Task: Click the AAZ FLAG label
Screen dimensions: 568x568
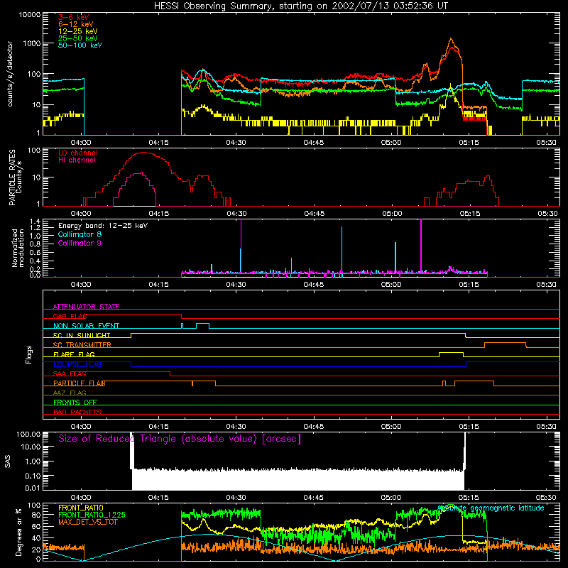Action: point(70,393)
